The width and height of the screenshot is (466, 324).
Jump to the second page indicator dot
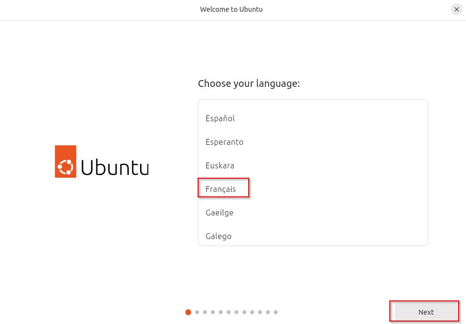[x=197, y=312]
